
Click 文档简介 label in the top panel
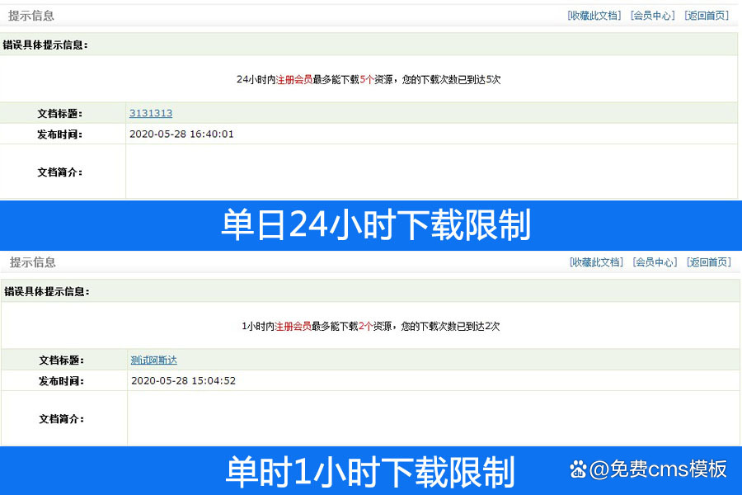tap(60, 172)
